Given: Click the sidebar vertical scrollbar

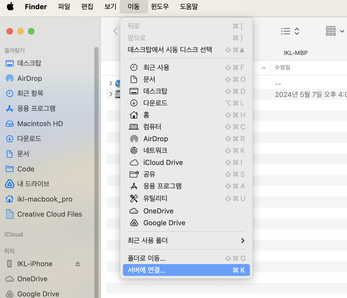Looking at the screenshot, I should click(96, 172).
